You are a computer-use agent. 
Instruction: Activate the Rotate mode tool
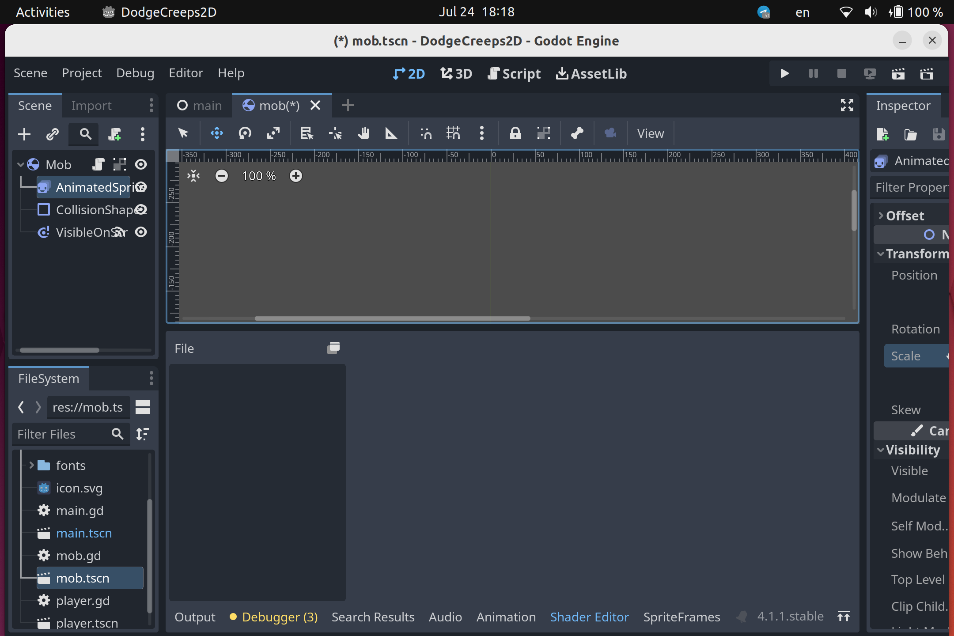245,133
